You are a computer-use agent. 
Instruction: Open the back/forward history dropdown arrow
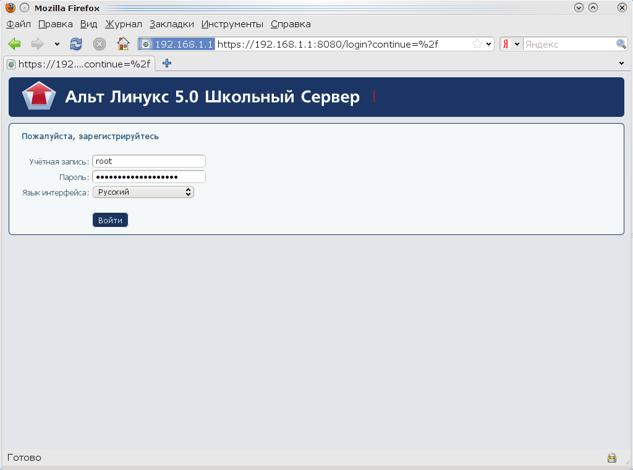57,45
